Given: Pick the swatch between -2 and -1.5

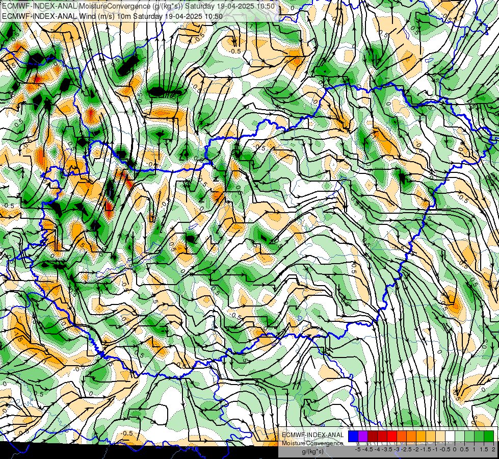Looking at the screenshot, I should click(x=421, y=437).
